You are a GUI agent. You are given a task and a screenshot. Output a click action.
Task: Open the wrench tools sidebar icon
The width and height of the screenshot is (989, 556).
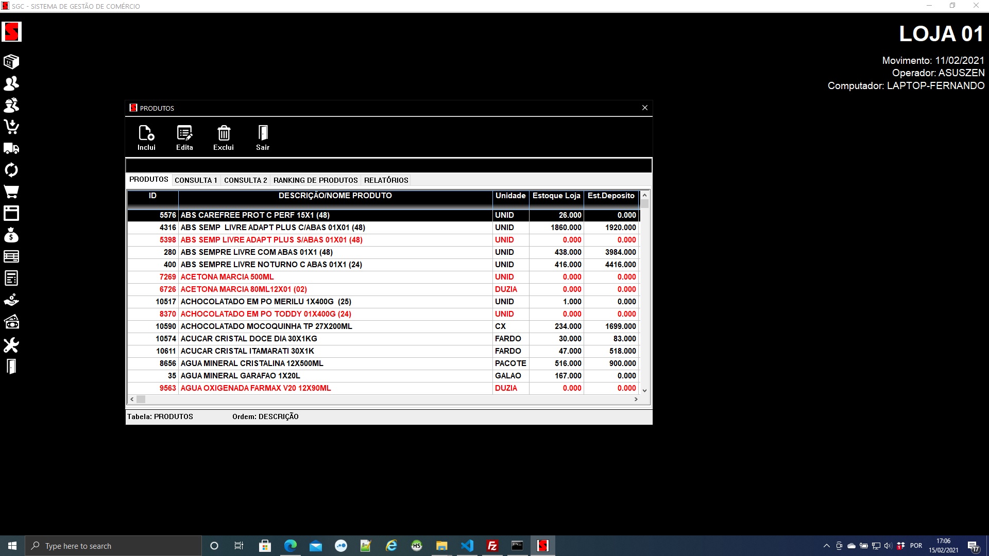coord(11,345)
